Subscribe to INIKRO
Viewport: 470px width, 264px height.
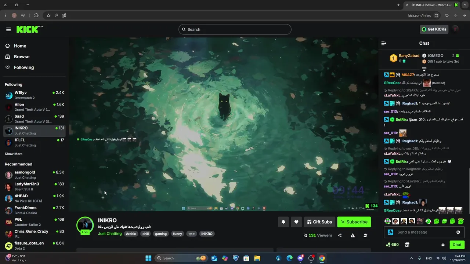354,222
